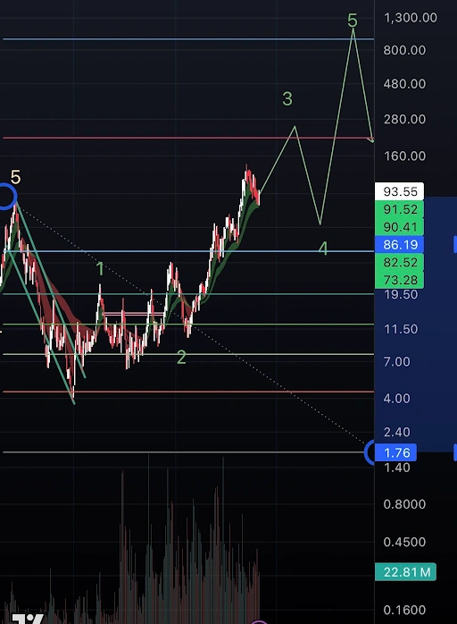Click the TradingView logo at bottom left
Viewport: 457px width, 624px height.
28,620
